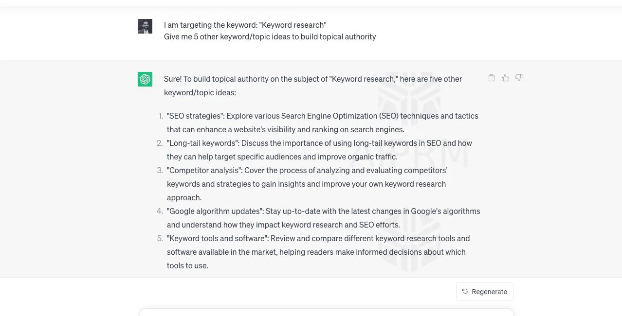Open the user's profile avatar picture
Image resolution: width=622 pixels, height=316 pixels.
(x=145, y=26)
